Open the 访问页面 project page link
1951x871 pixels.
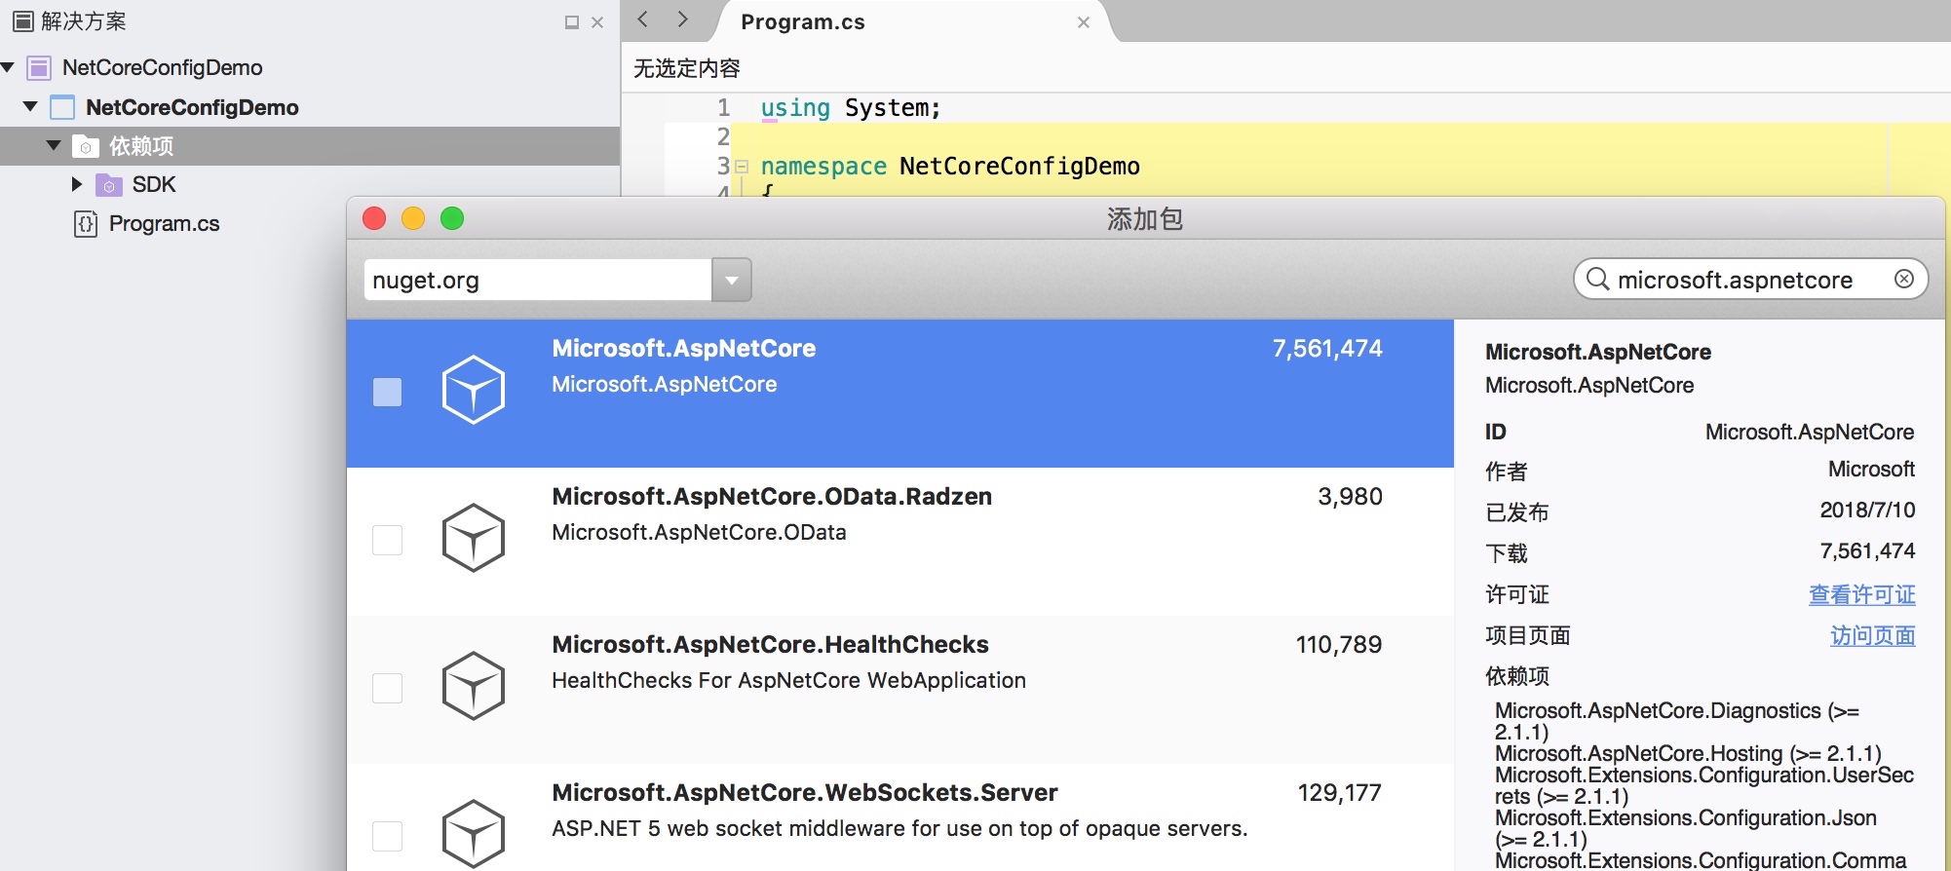point(1872,635)
